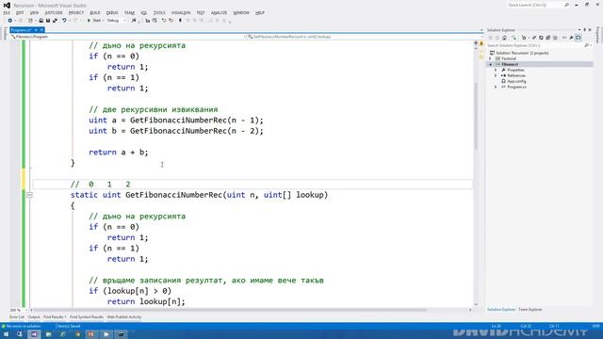Image resolution: width=603 pixels, height=339 pixels.
Task: Select Program.cs file in Solution Explorer
Action: [x=516, y=88]
